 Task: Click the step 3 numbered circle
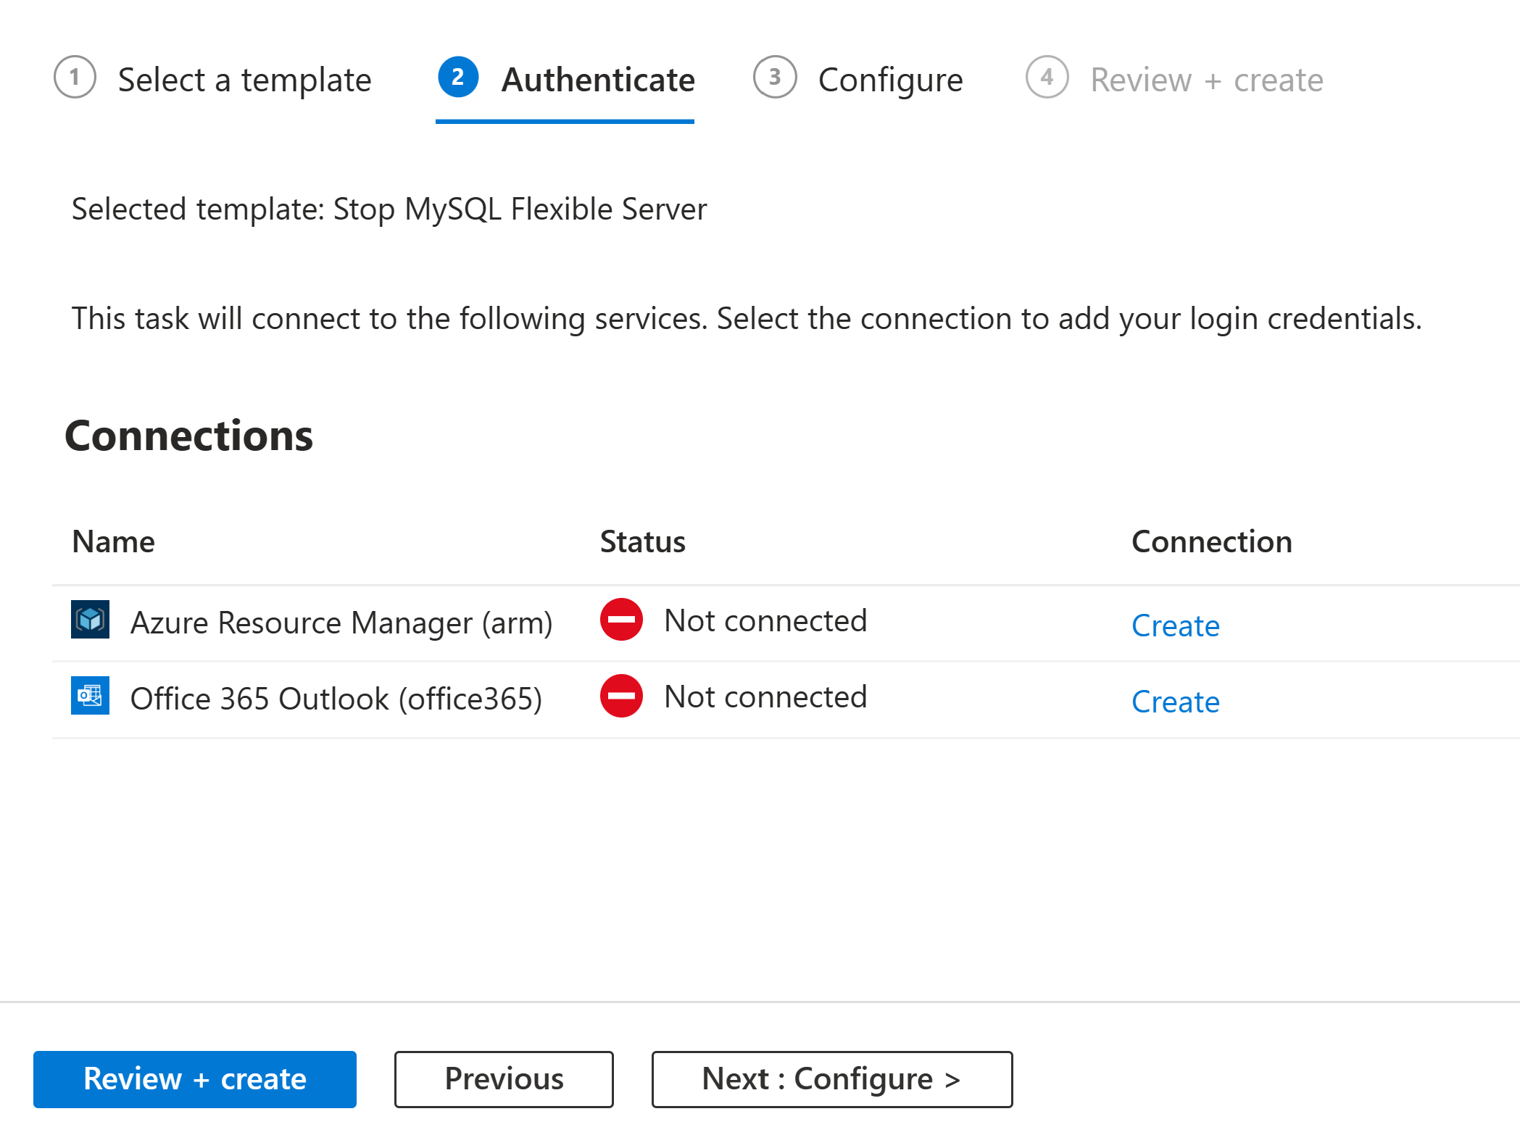(x=774, y=78)
